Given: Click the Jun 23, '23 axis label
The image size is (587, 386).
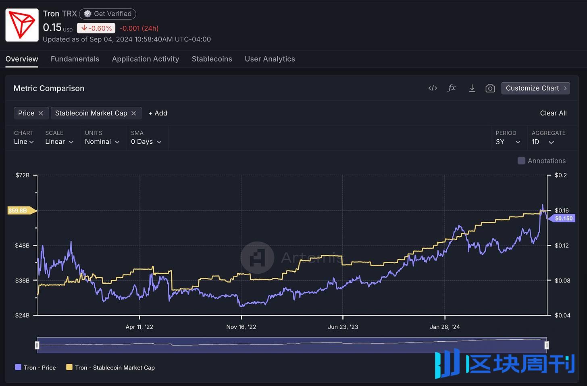Looking at the screenshot, I should pyautogui.click(x=343, y=327).
